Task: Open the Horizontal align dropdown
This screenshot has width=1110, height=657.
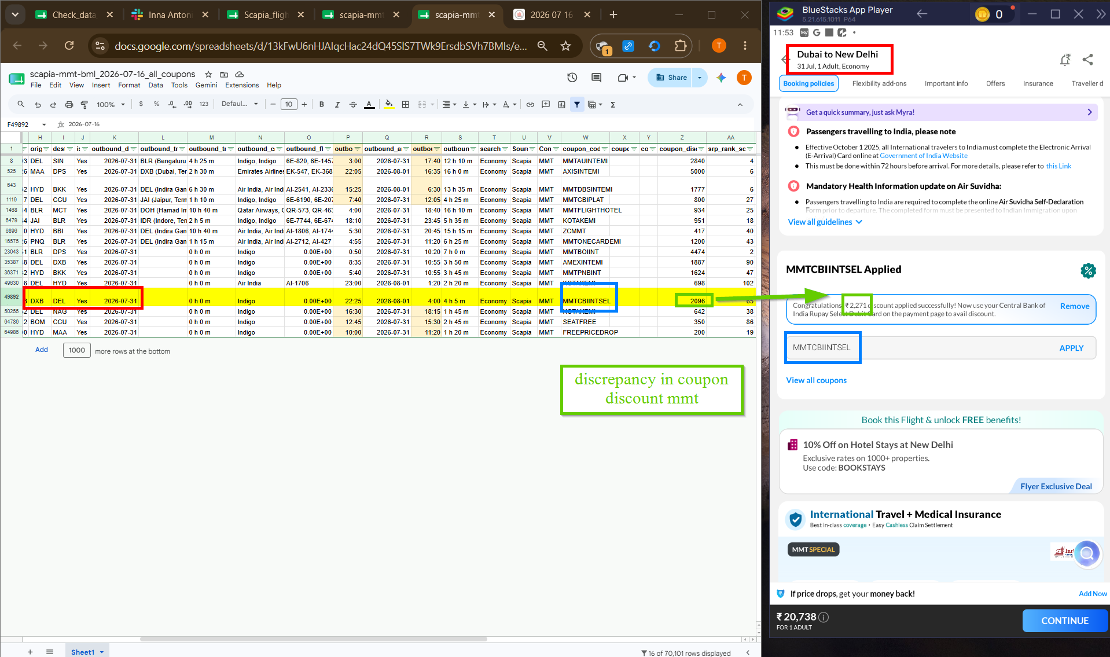Action: pos(450,104)
